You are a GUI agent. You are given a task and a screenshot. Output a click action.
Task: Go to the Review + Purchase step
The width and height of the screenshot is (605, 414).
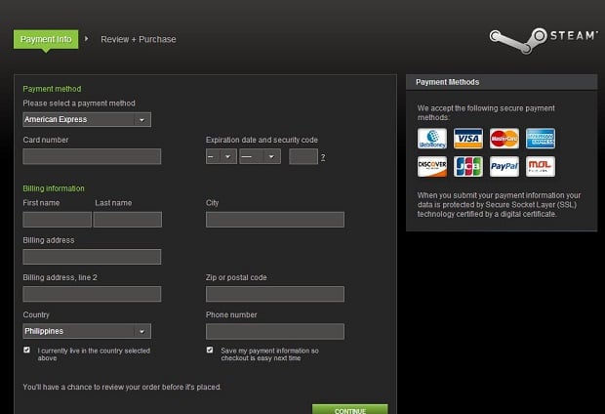coord(138,39)
